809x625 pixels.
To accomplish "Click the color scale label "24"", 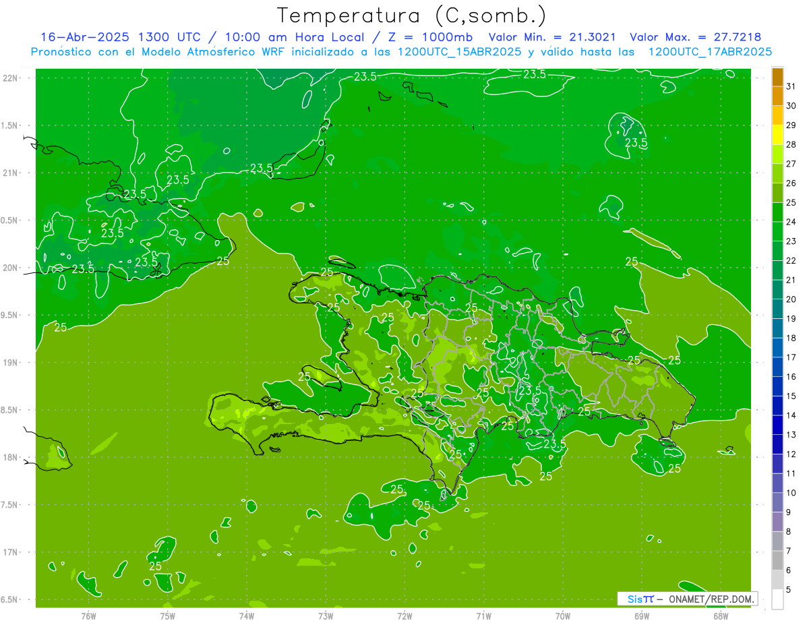I will (x=791, y=222).
